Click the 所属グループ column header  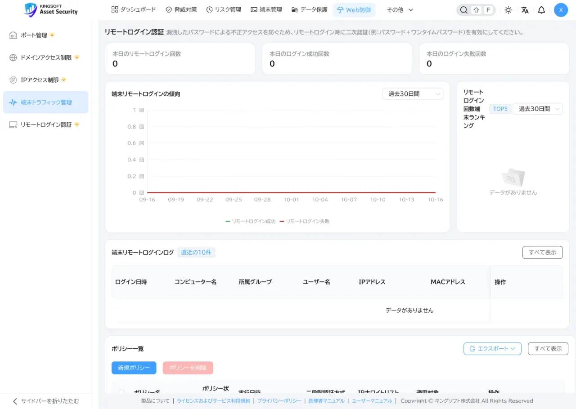coord(255,282)
